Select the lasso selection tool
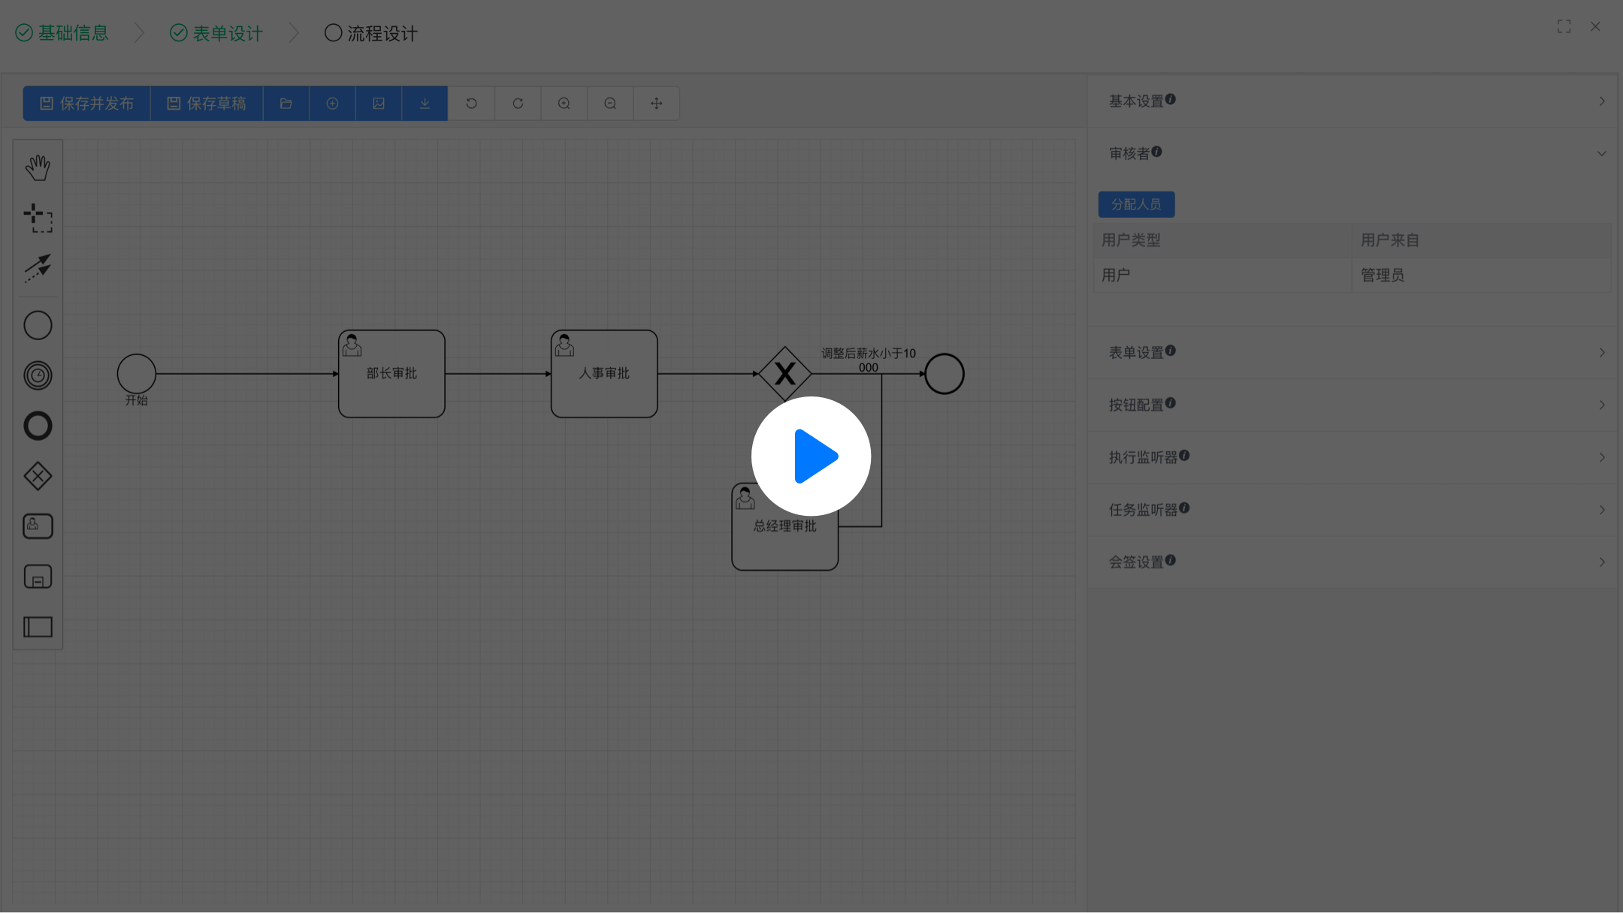 pyautogui.click(x=38, y=218)
